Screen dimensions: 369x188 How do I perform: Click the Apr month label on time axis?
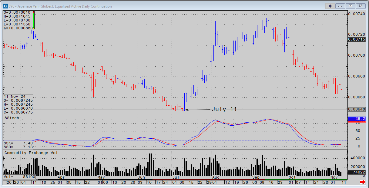click(61, 177)
